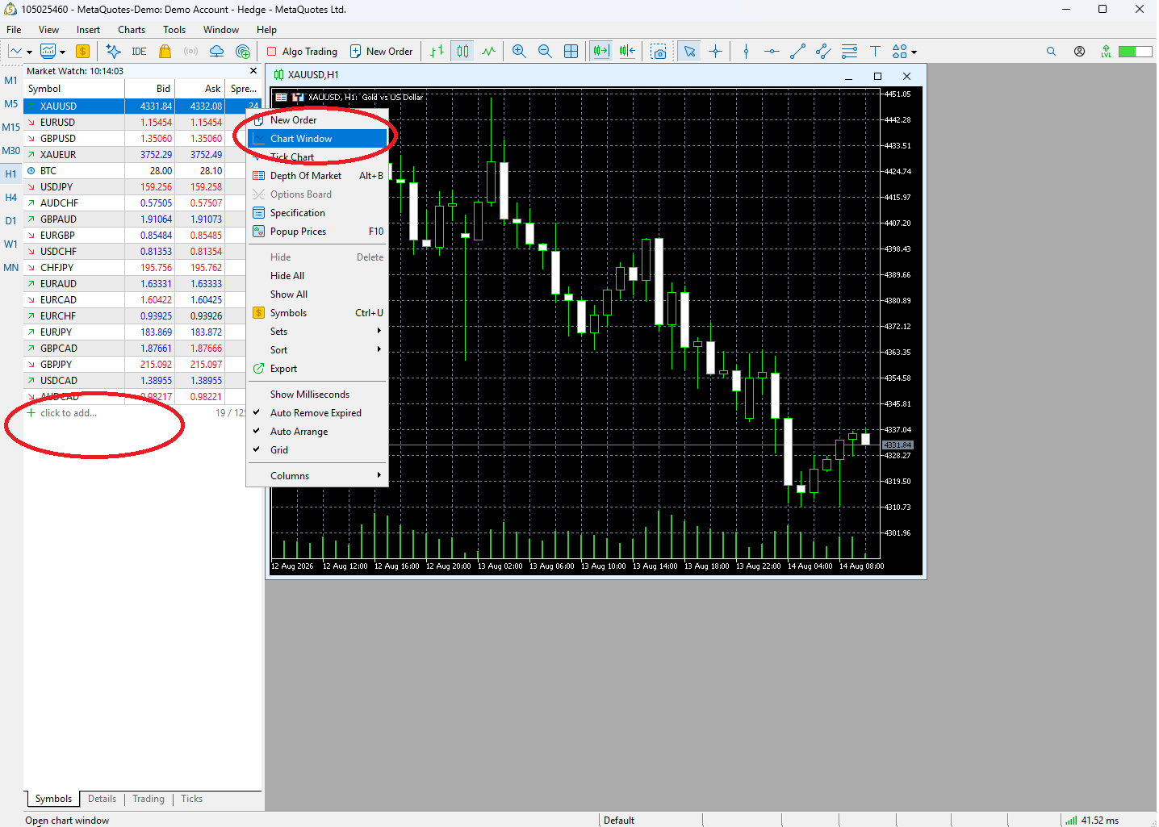Expand the profiles dropdown arrow
Viewport: 1159px width, 827px height.
pyautogui.click(x=62, y=52)
